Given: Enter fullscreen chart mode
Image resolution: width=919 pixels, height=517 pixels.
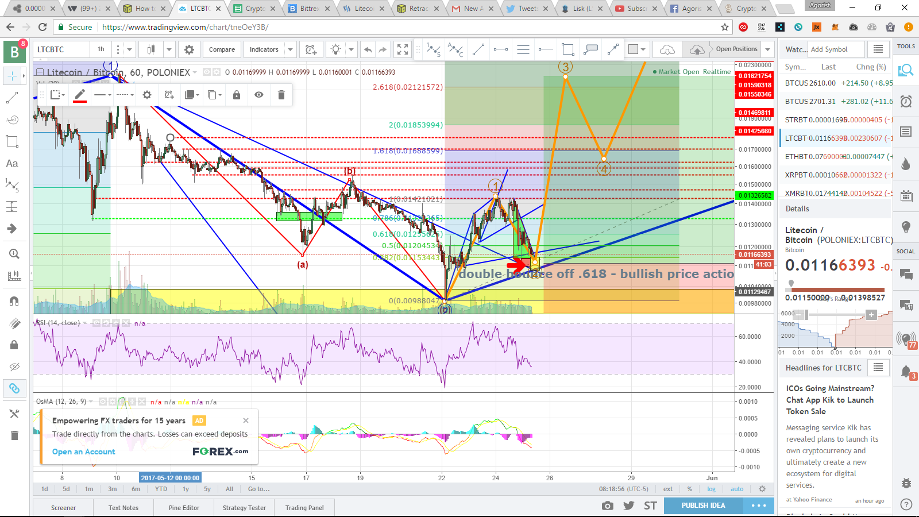Looking at the screenshot, I should coord(403,49).
